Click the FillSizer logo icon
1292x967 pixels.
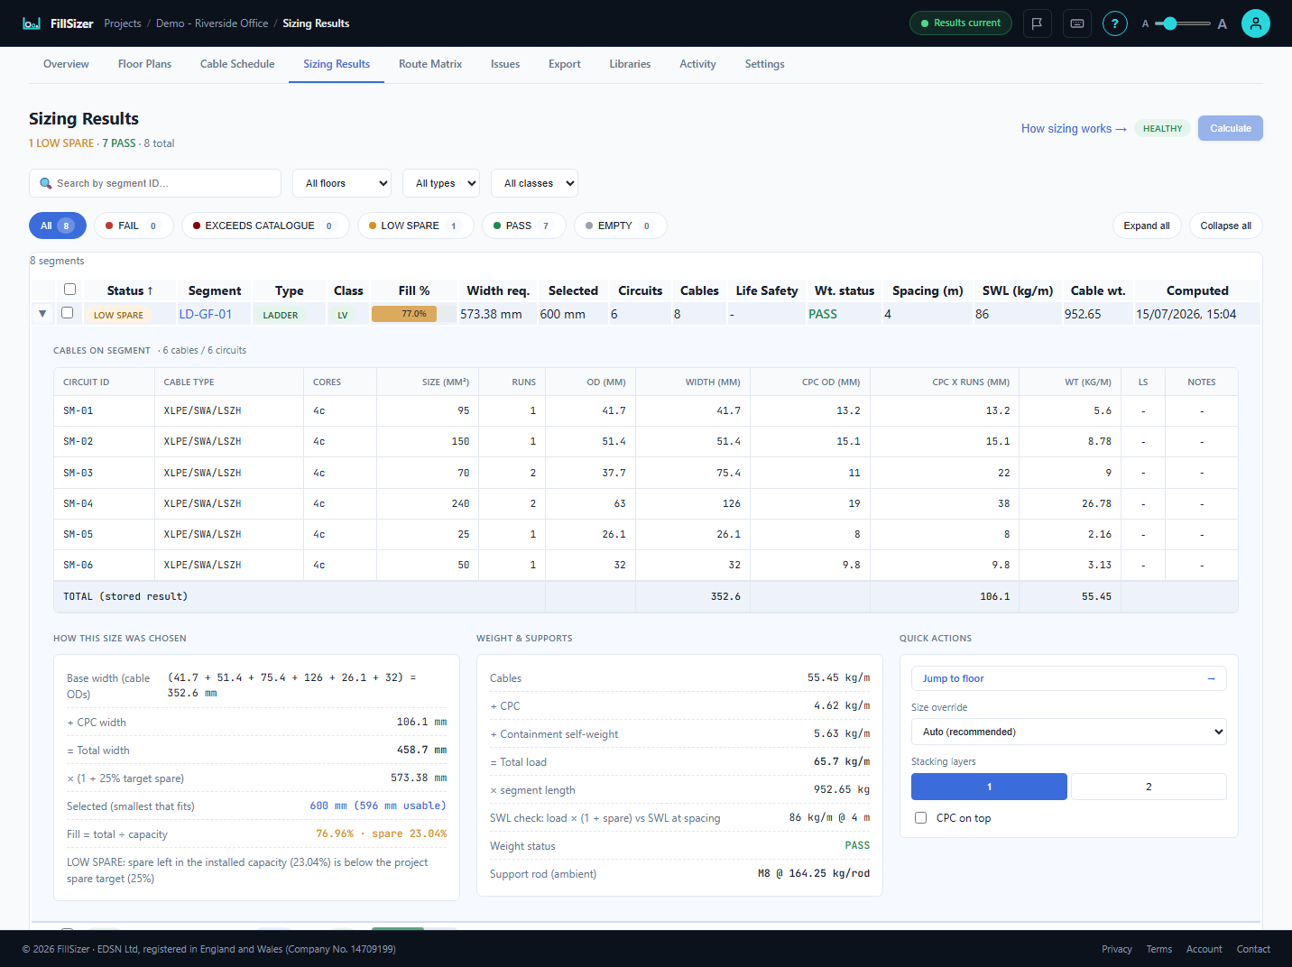pyautogui.click(x=32, y=23)
